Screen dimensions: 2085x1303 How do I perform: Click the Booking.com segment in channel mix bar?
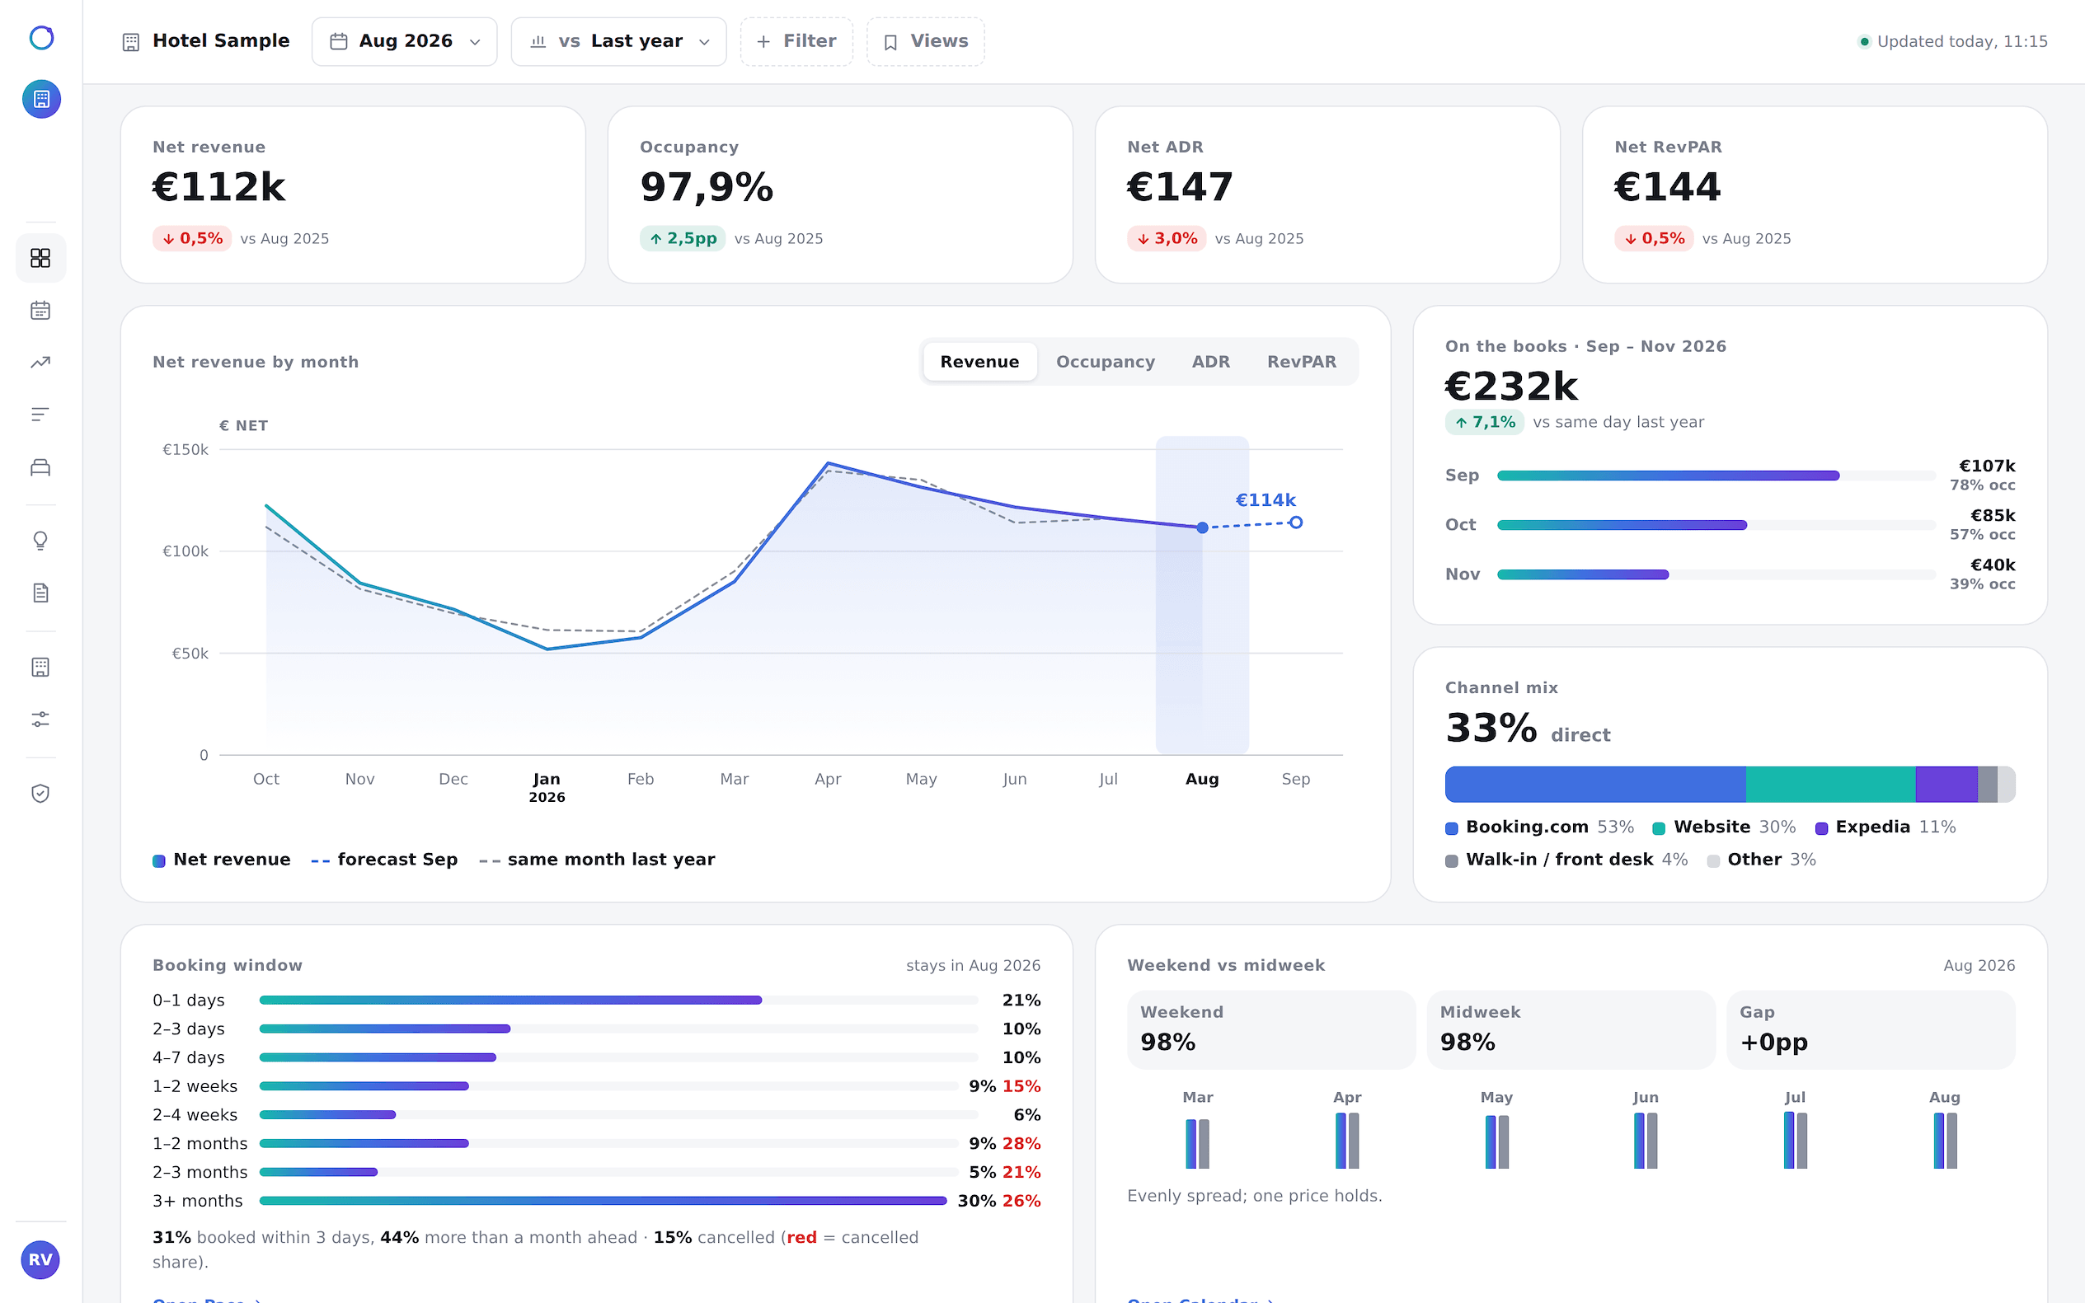pyautogui.click(x=1594, y=785)
